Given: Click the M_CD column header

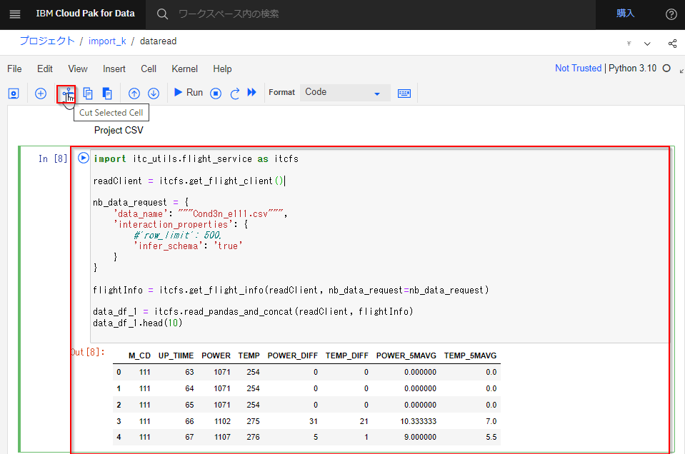Looking at the screenshot, I should coord(139,355).
